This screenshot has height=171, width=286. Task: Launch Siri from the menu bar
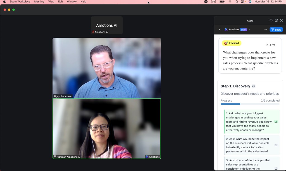pyautogui.click(x=250, y=2)
